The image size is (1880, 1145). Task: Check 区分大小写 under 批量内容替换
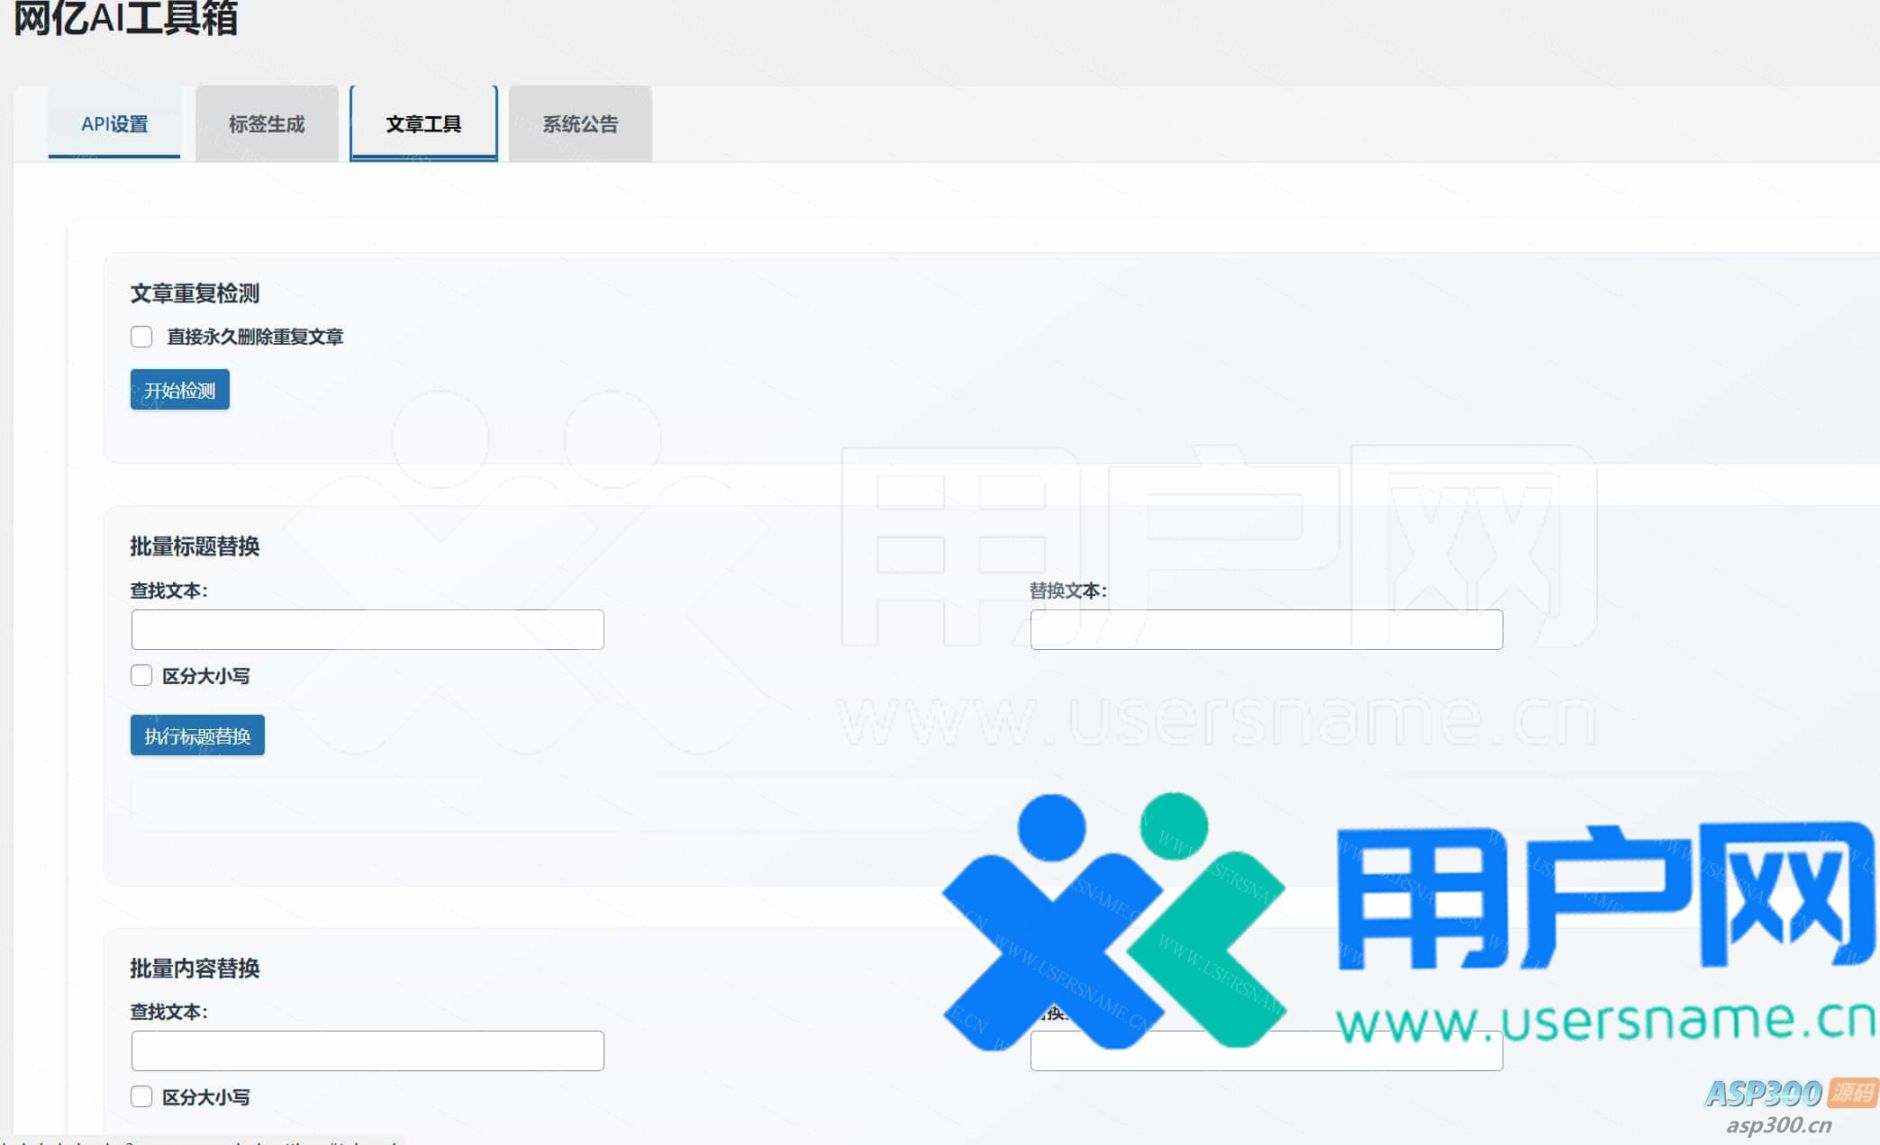[141, 1096]
